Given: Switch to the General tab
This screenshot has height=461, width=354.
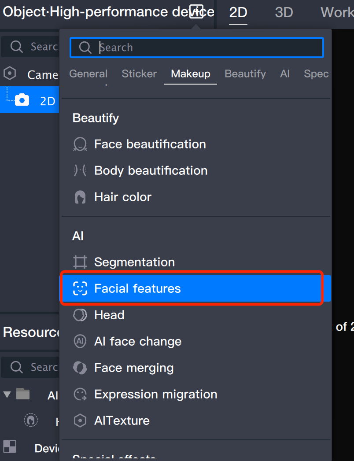Looking at the screenshot, I should pos(88,74).
